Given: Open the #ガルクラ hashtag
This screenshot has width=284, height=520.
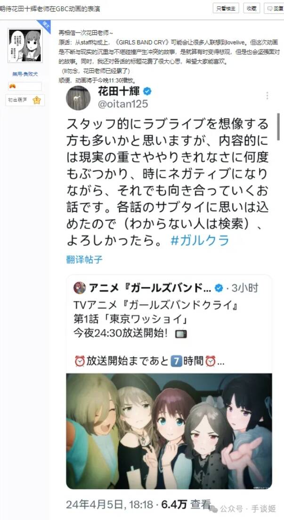Looking at the screenshot, I should click(x=200, y=241).
